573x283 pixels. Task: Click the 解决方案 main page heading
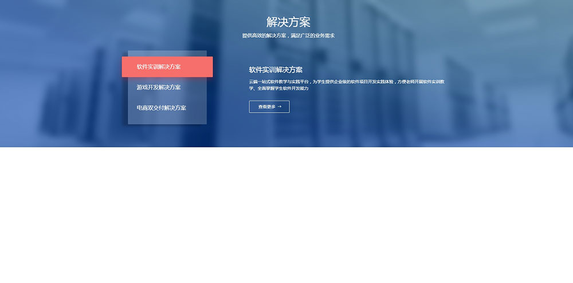pos(288,22)
